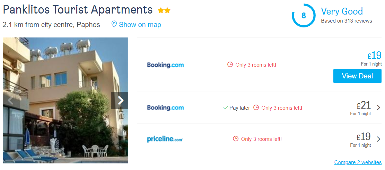Open the £19 priceline deal chevron
Viewport: 385px width, 170px height.
[x=378, y=139]
